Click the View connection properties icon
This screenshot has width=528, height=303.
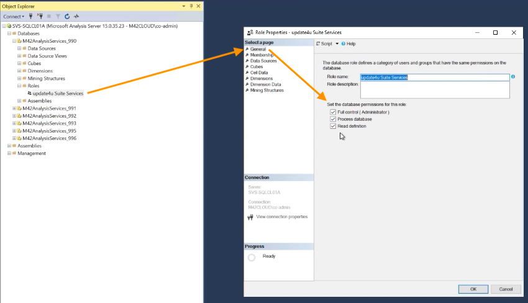(250, 217)
